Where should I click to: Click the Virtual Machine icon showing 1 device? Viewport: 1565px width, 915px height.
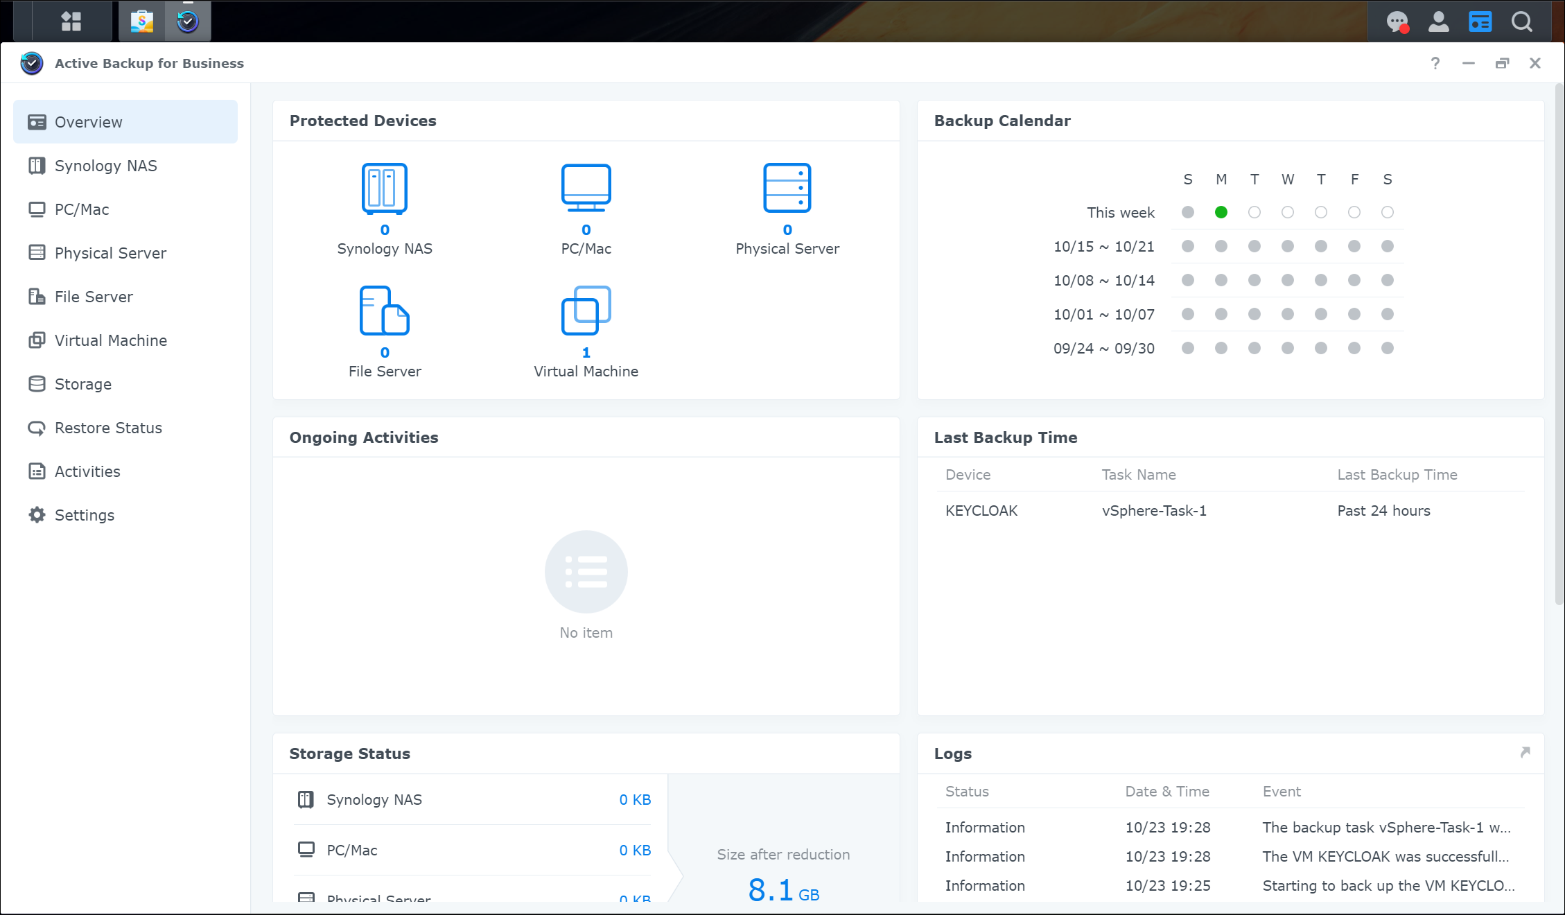[586, 311]
